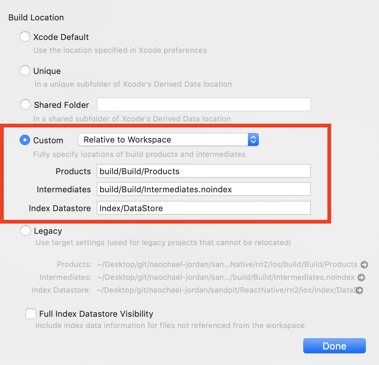Pick the Custom build location radio
This screenshot has width=379, height=365.
pos(24,140)
